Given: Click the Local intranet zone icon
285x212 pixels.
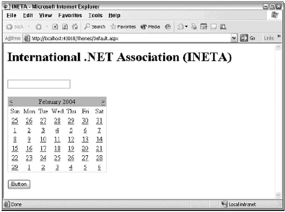Looking at the screenshot, I should click(224, 204).
